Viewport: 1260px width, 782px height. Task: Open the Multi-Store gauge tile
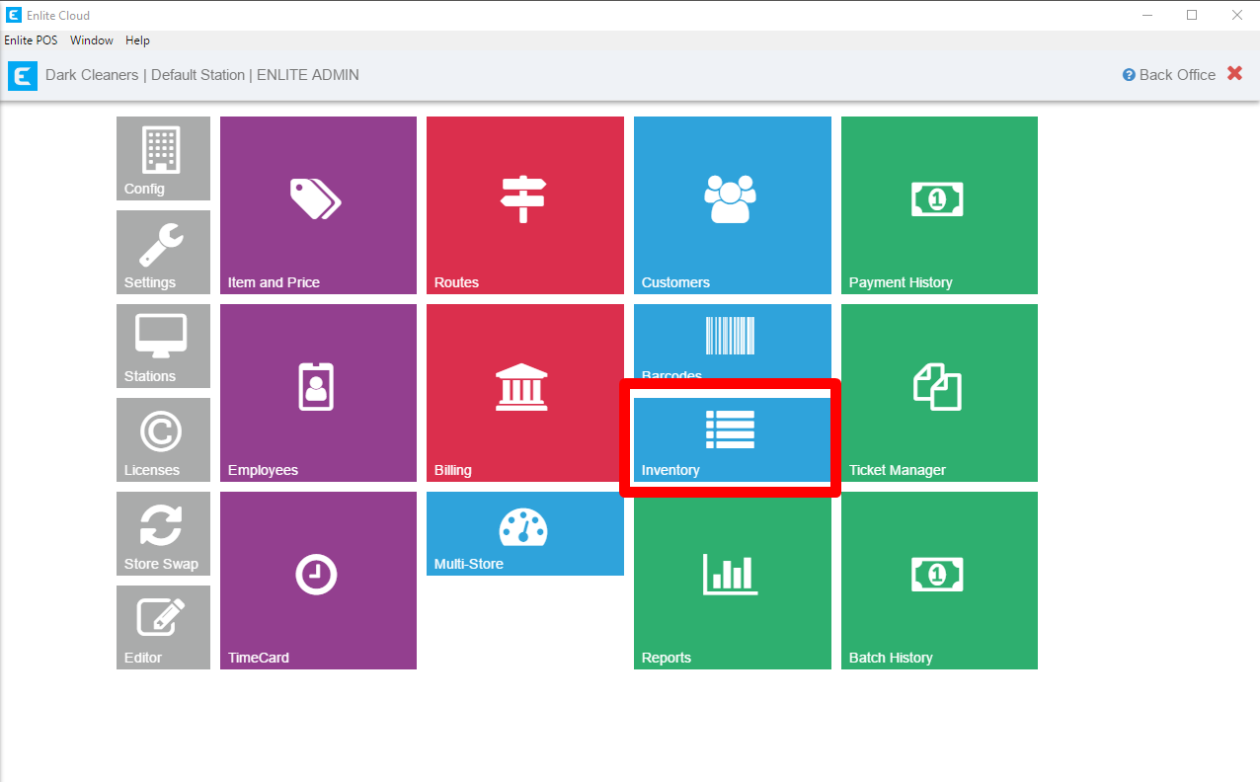[x=525, y=533]
